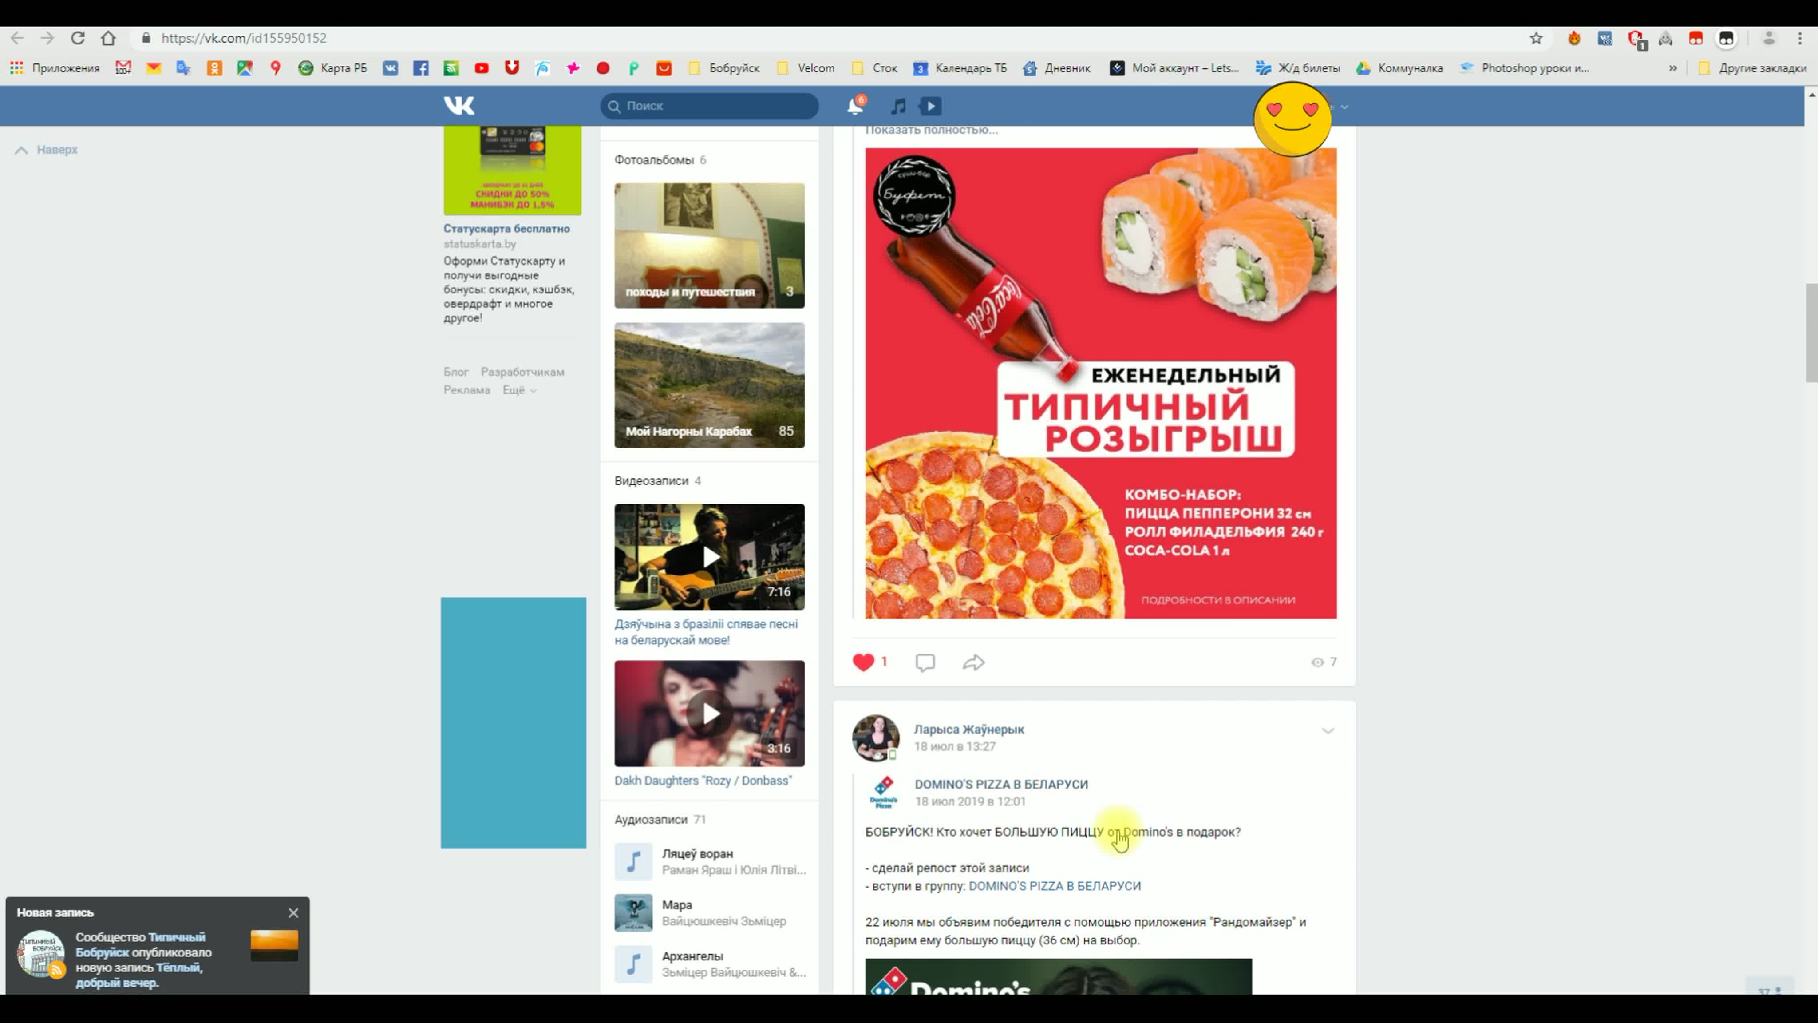This screenshot has width=1818, height=1023.
Task: Close the 'Новая запись' notification popup
Action: (x=293, y=913)
